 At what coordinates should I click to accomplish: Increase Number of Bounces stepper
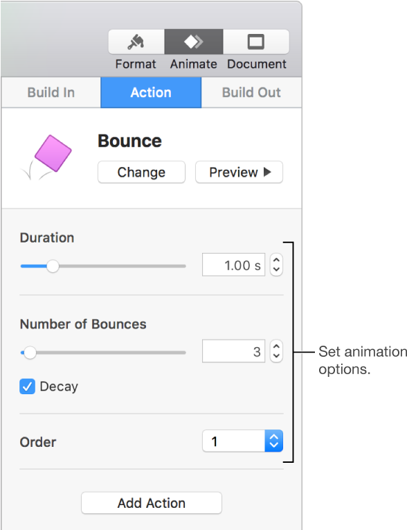[x=276, y=346]
